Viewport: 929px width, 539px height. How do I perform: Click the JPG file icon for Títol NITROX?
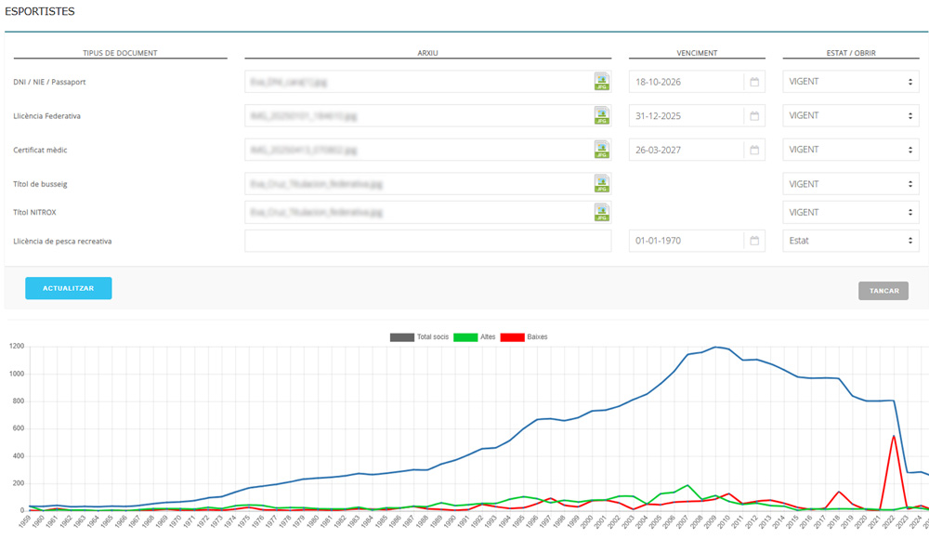click(602, 213)
